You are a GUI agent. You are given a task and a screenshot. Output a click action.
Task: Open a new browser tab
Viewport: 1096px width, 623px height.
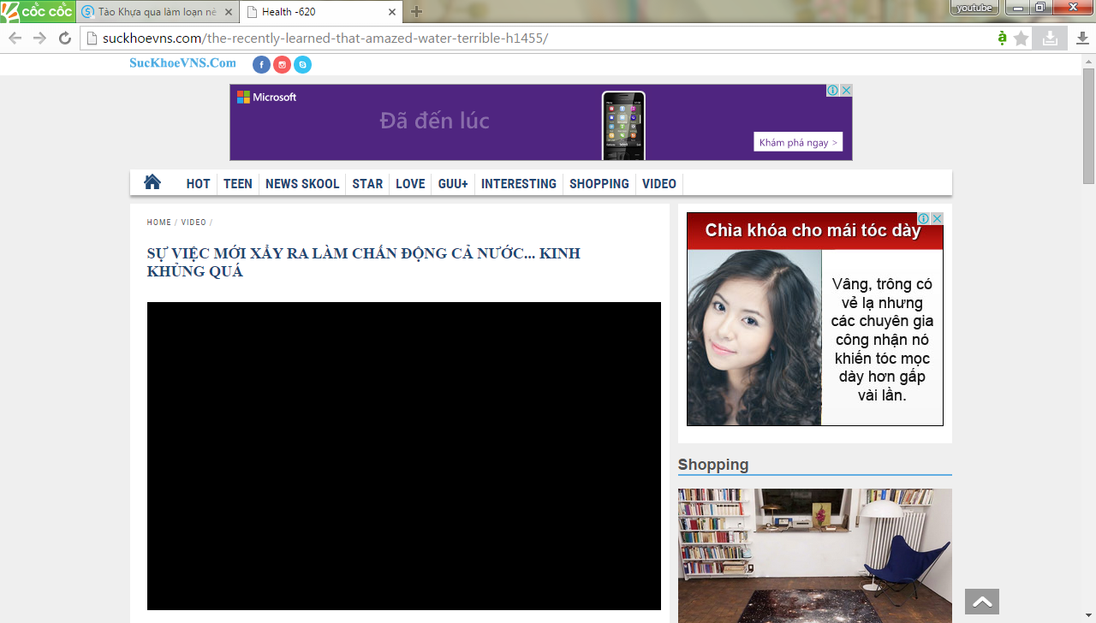(x=416, y=12)
